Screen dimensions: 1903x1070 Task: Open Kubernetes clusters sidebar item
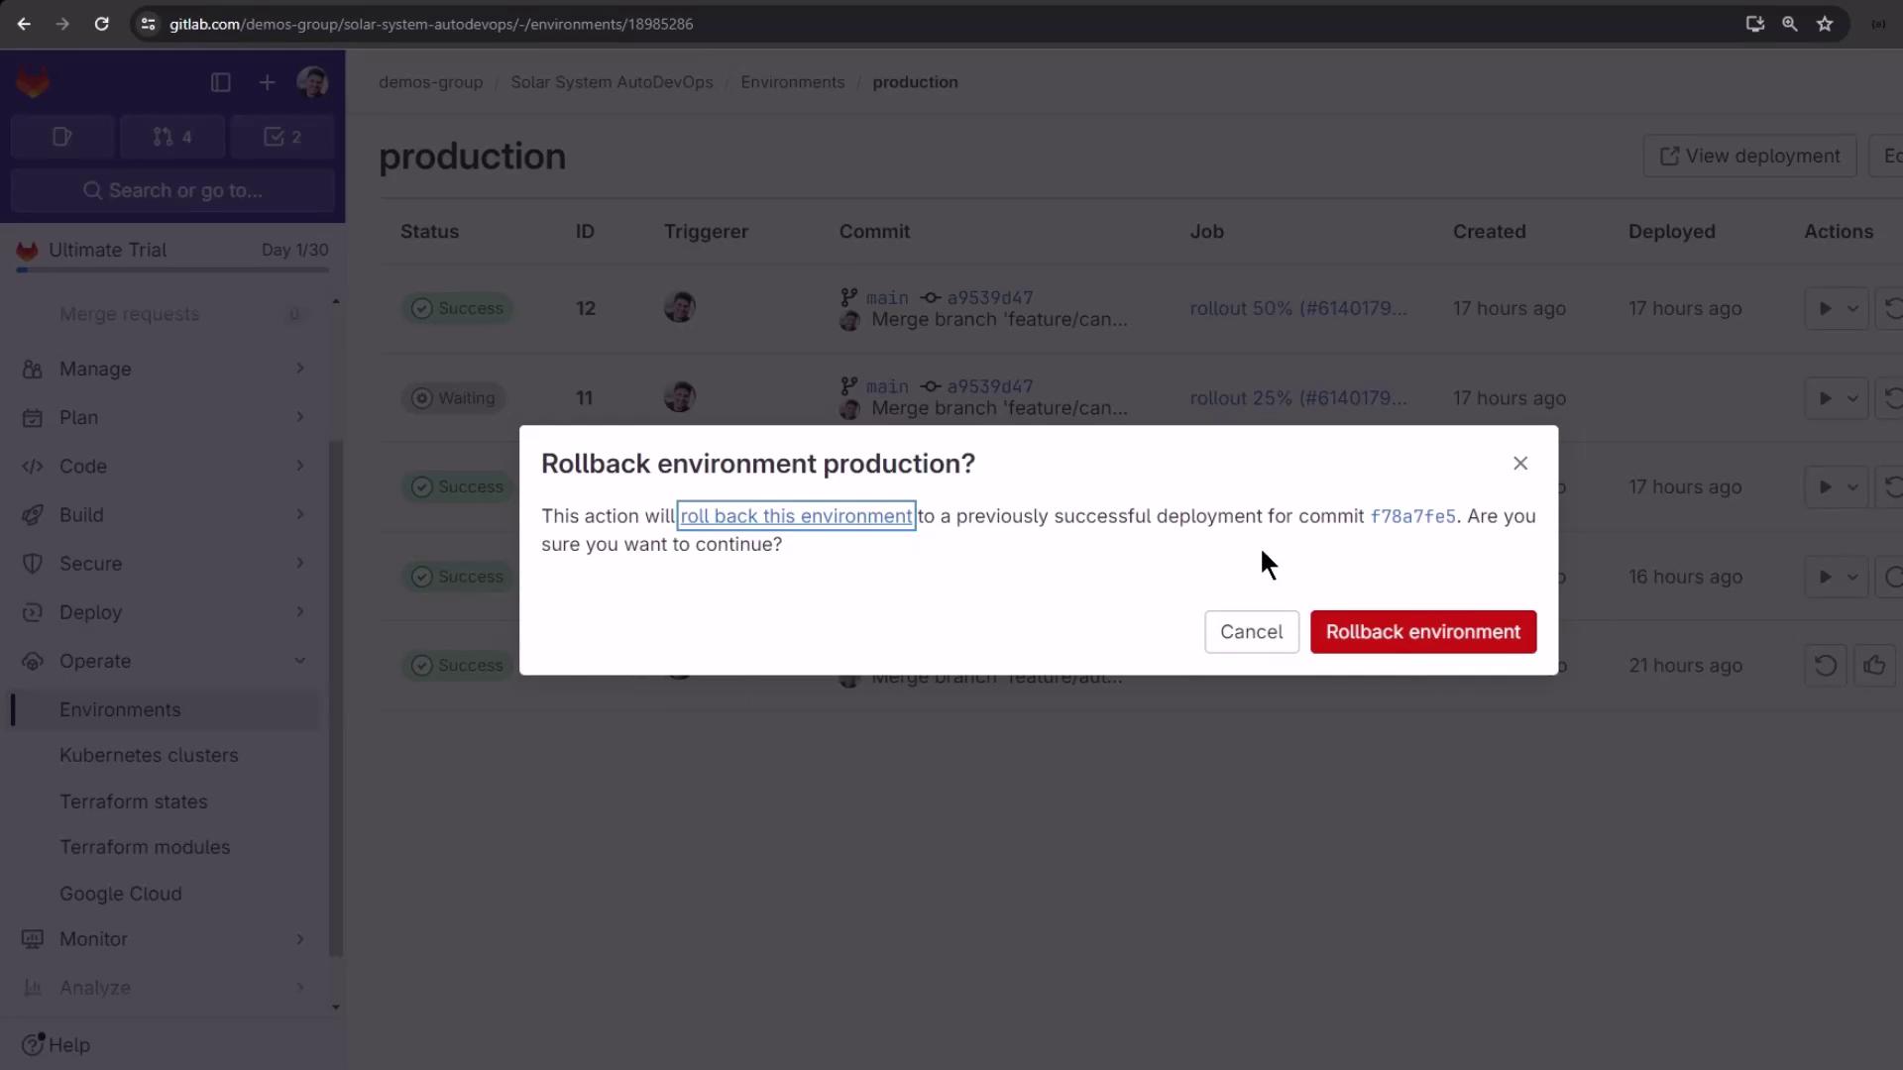pyautogui.click(x=149, y=755)
